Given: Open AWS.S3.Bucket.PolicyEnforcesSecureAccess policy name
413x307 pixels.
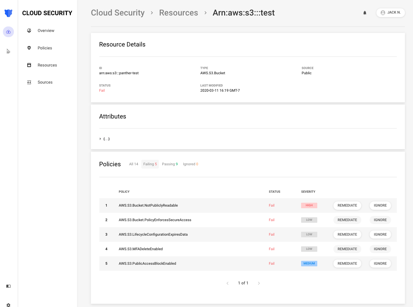Looking at the screenshot, I should [155, 220].
